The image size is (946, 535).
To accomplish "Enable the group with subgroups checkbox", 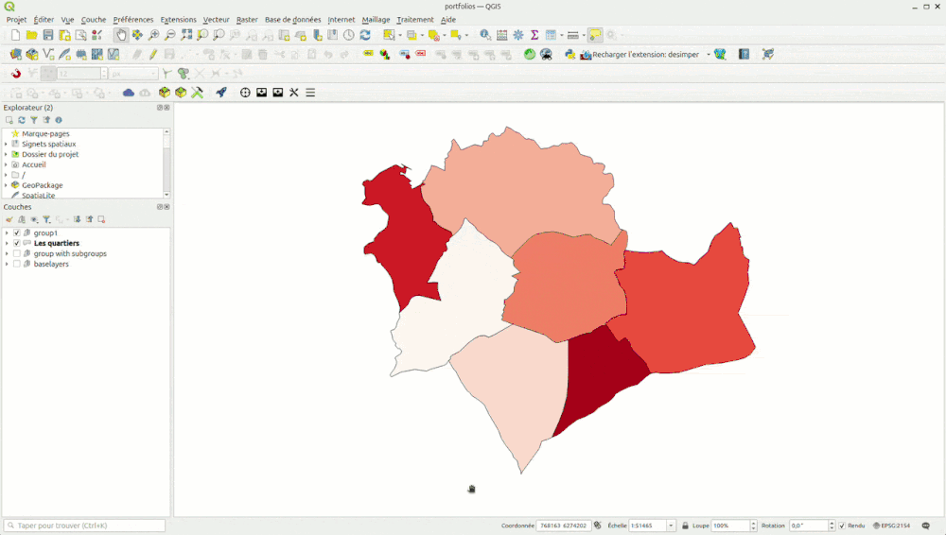I will point(17,253).
